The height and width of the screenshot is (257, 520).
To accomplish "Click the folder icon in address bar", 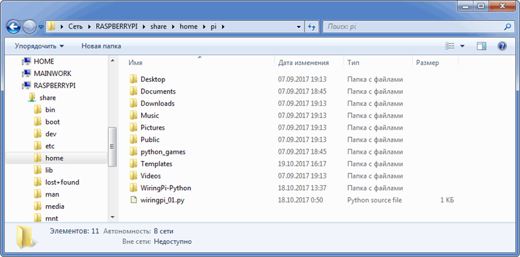I will pos(51,27).
